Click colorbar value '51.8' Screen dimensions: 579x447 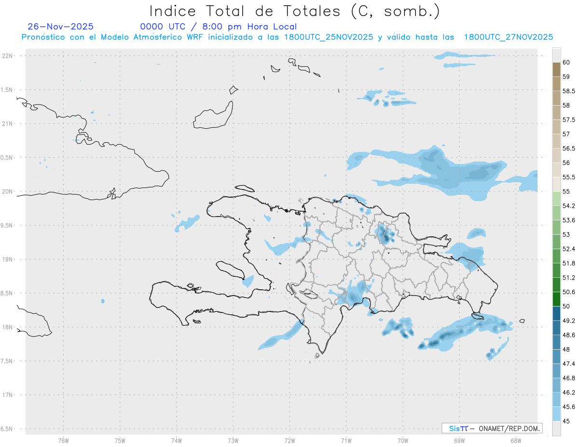tap(569, 263)
